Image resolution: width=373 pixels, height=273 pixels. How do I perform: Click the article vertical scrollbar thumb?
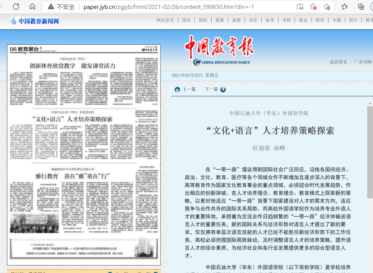tap(370, 152)
